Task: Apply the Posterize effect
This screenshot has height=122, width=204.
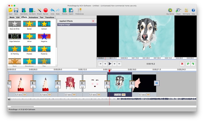Action: pos(44,50)
